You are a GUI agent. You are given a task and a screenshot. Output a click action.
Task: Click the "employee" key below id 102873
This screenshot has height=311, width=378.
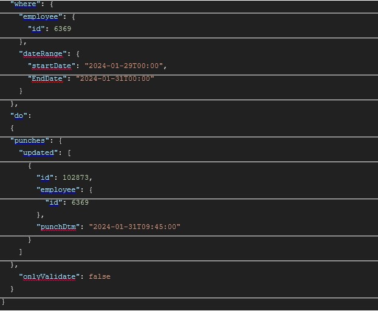tap(58, 190)
